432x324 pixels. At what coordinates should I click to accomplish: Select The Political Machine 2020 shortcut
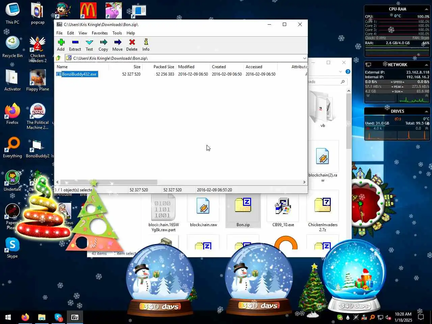tap(37, 116)
